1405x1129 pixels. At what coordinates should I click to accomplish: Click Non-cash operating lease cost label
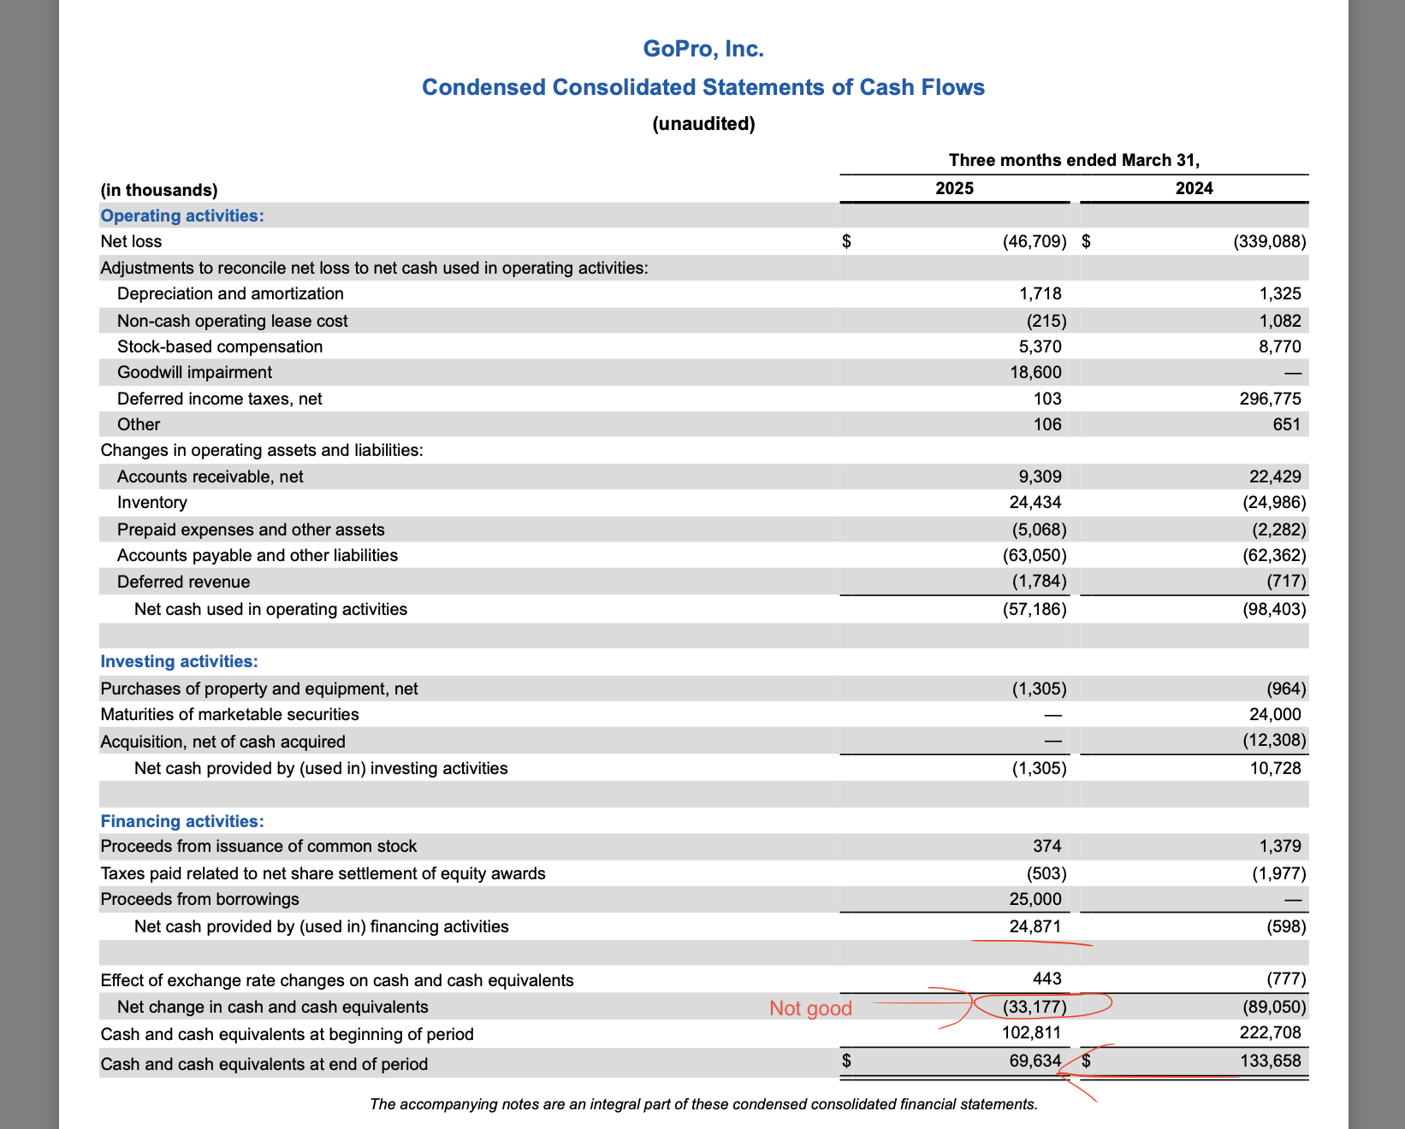[x=233, y=321]
